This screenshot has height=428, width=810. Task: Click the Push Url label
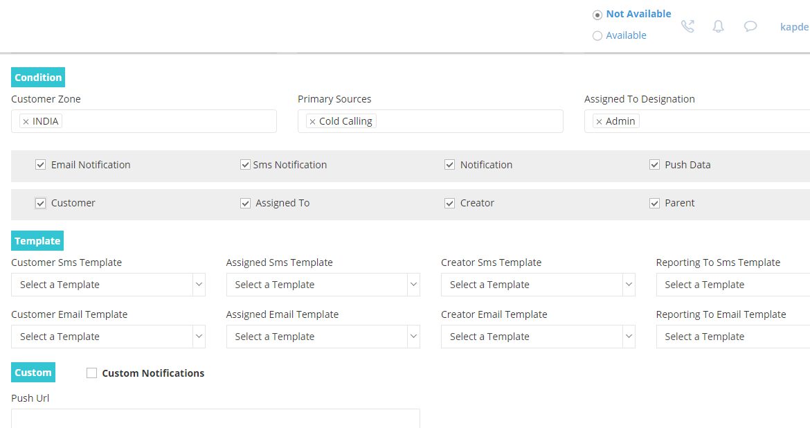pyautogui.click(x=30, y=398)
